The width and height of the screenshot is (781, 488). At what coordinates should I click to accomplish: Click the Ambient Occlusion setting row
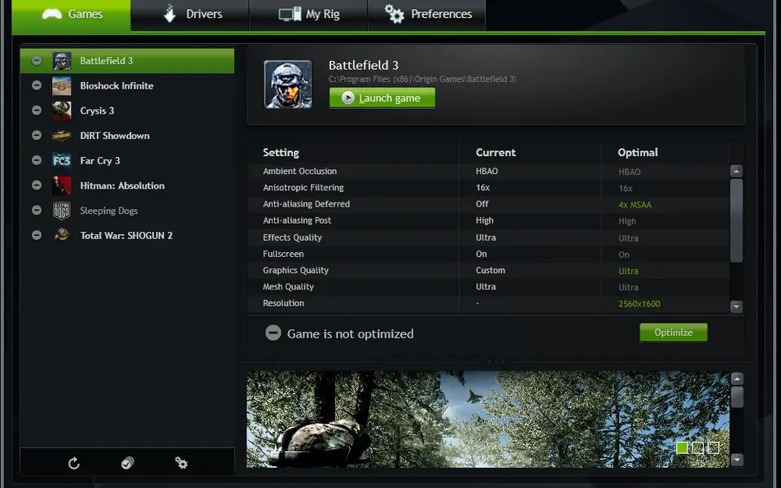click(x=488, y=172)
